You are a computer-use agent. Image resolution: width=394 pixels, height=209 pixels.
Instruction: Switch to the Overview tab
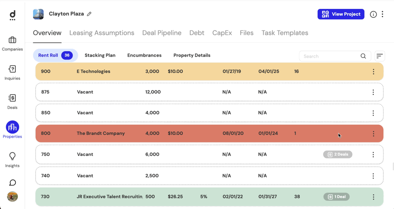tap(47, 33)
